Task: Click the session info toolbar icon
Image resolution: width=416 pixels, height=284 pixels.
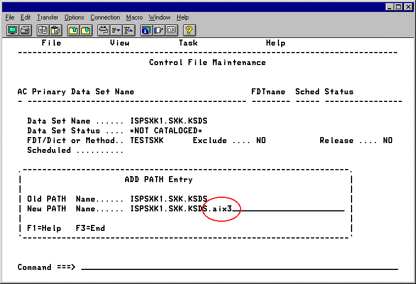Action: [146, 30]
